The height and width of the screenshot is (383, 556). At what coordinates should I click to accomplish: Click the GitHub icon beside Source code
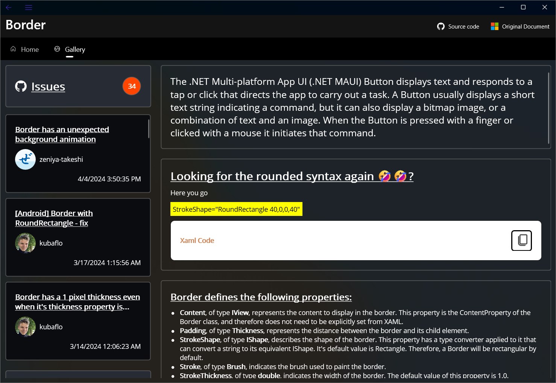441,27
